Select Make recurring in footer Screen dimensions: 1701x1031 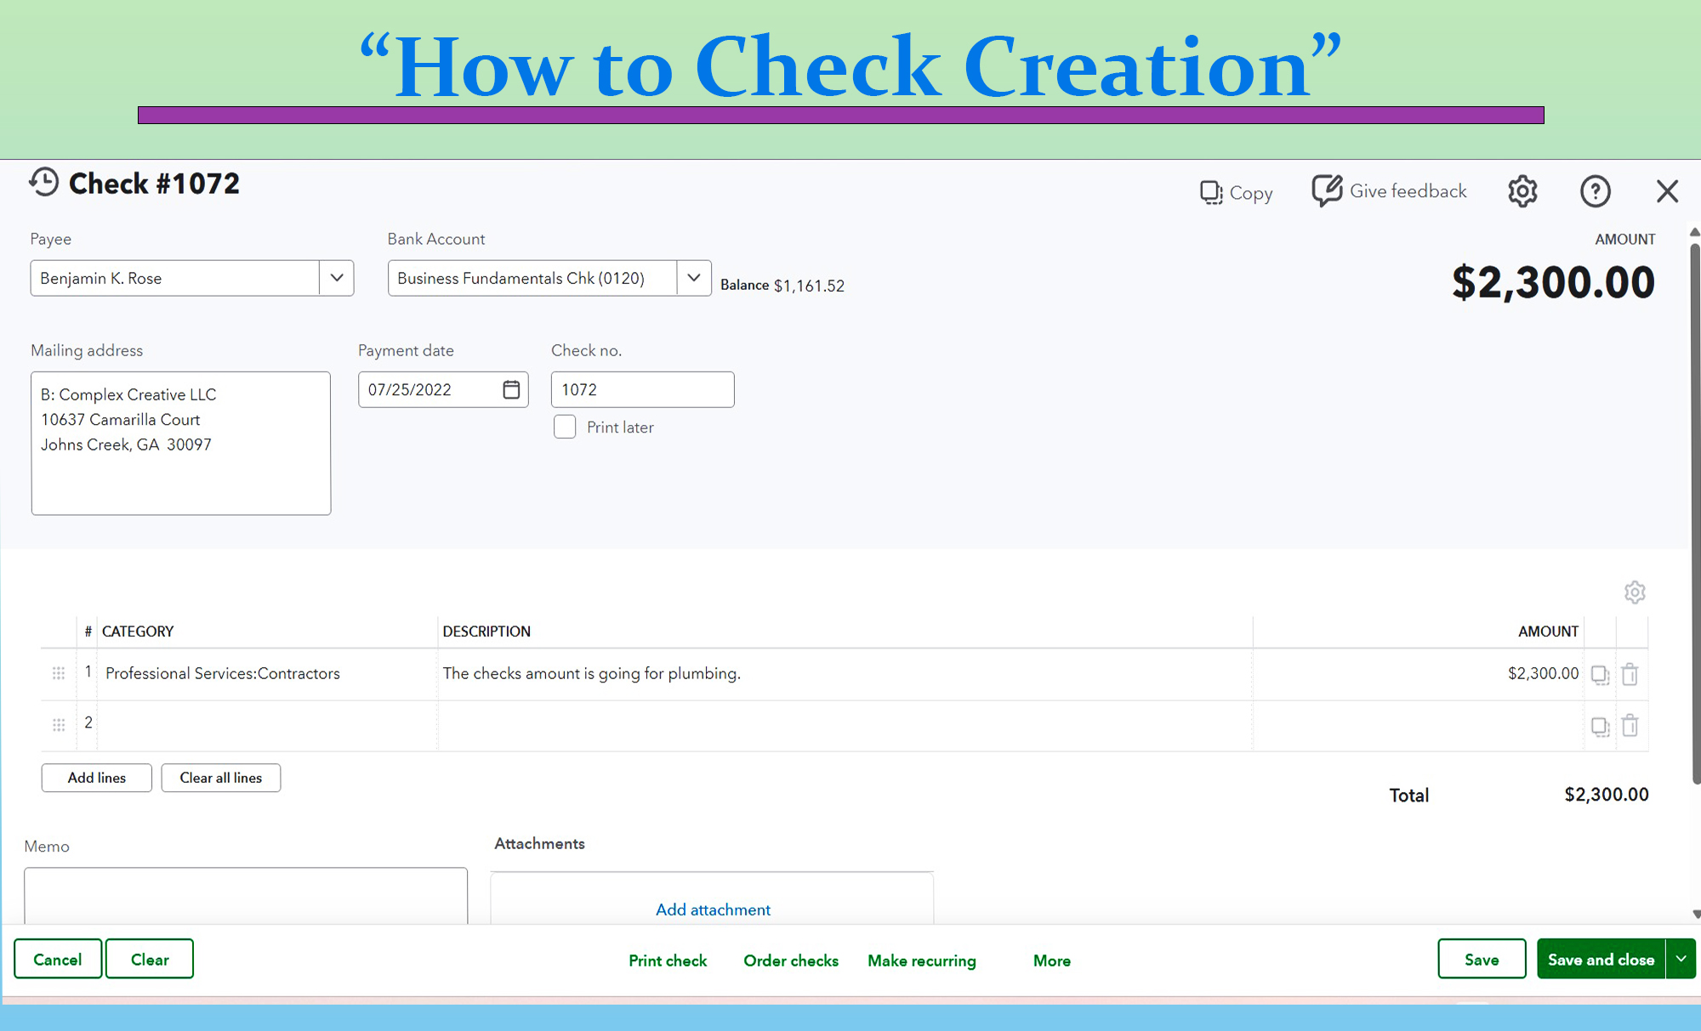coord(921,960)
